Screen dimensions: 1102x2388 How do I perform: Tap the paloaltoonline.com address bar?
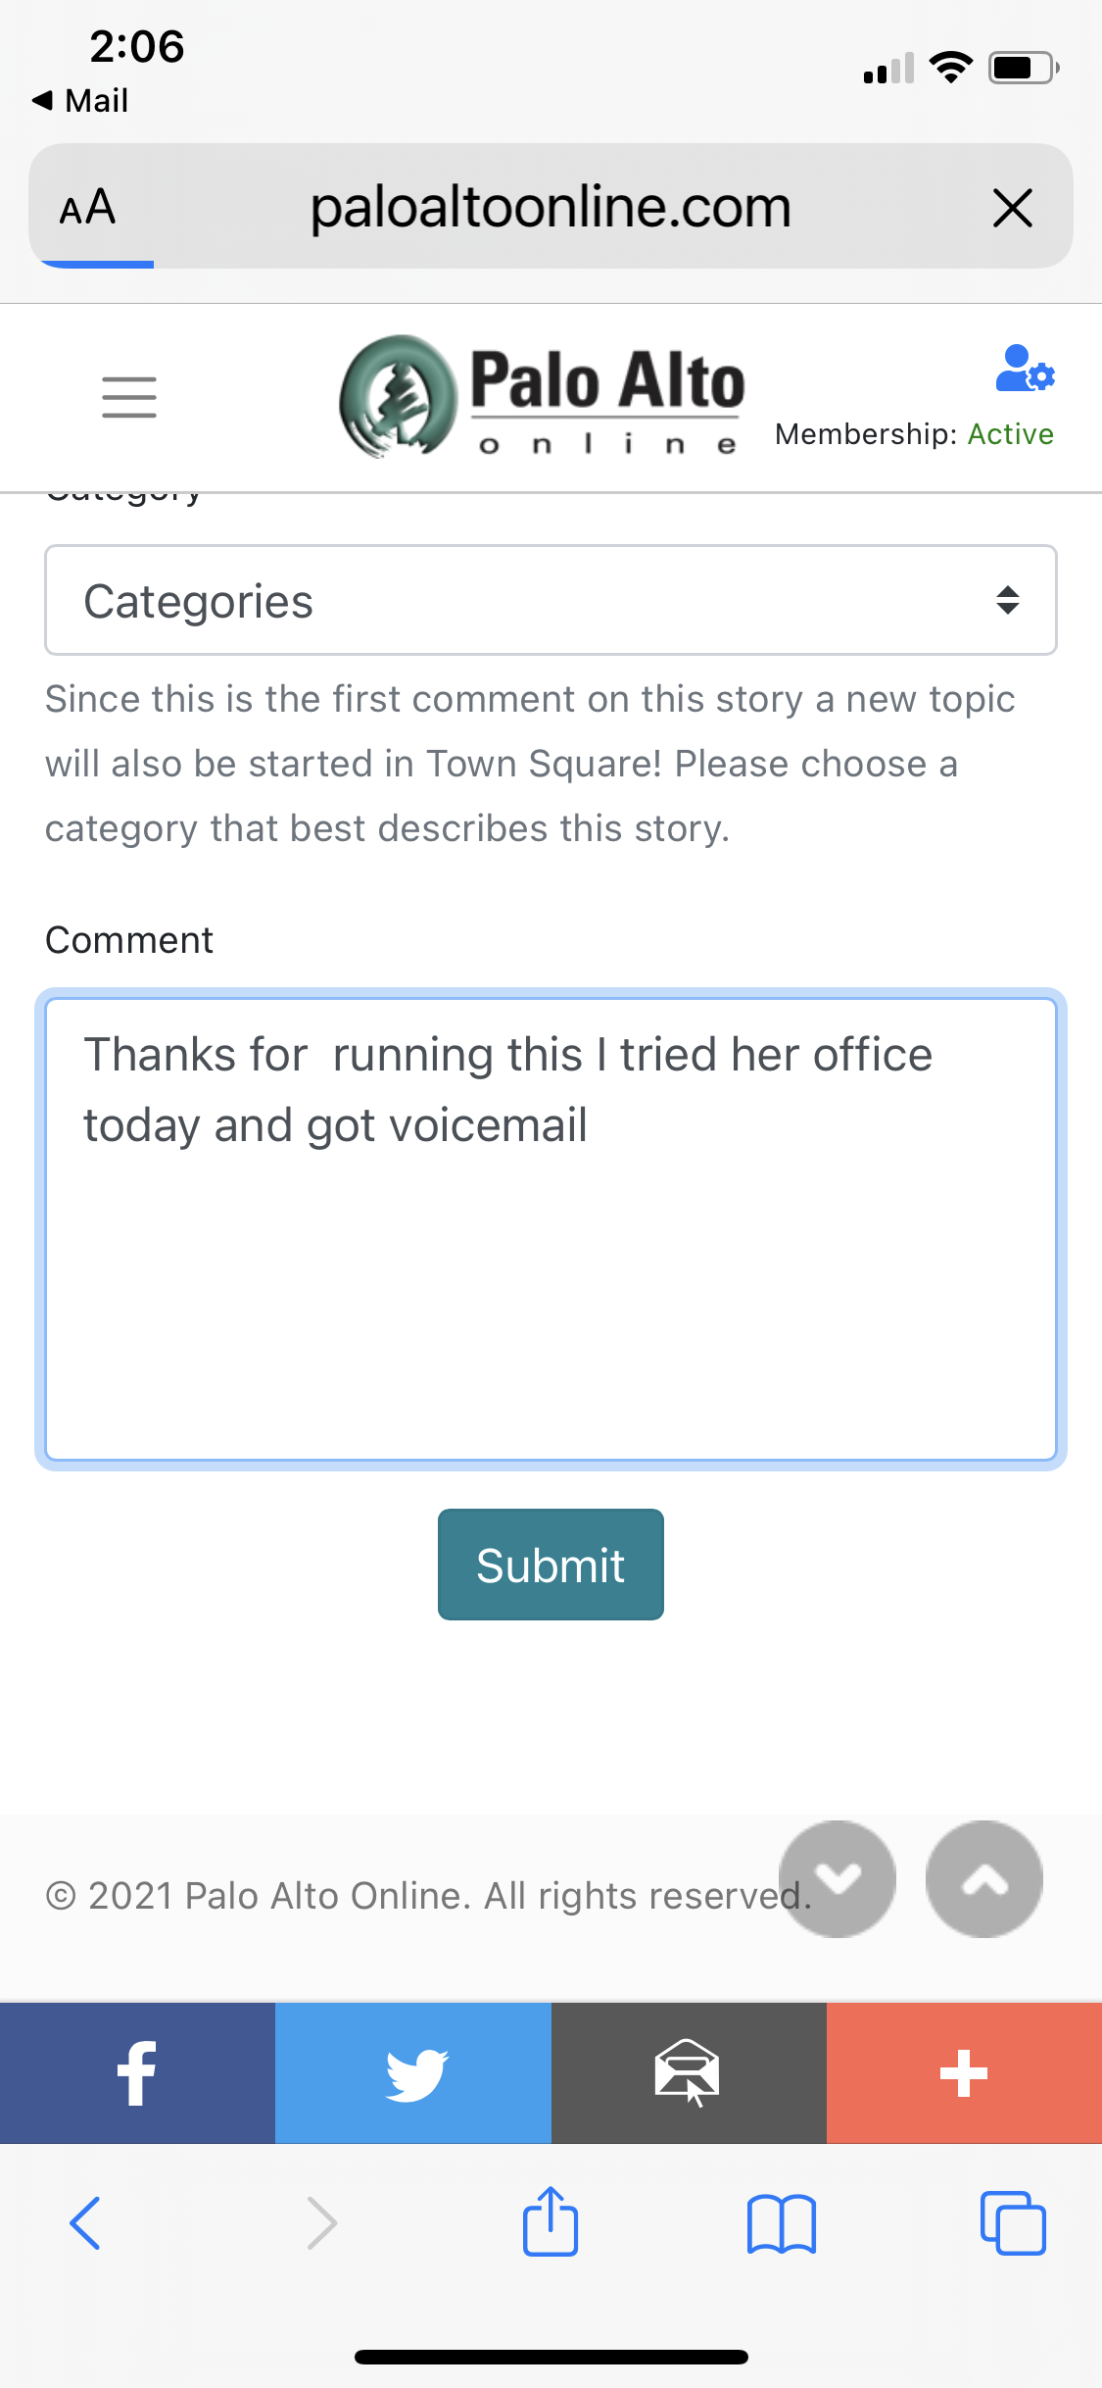tap(551, 208)
